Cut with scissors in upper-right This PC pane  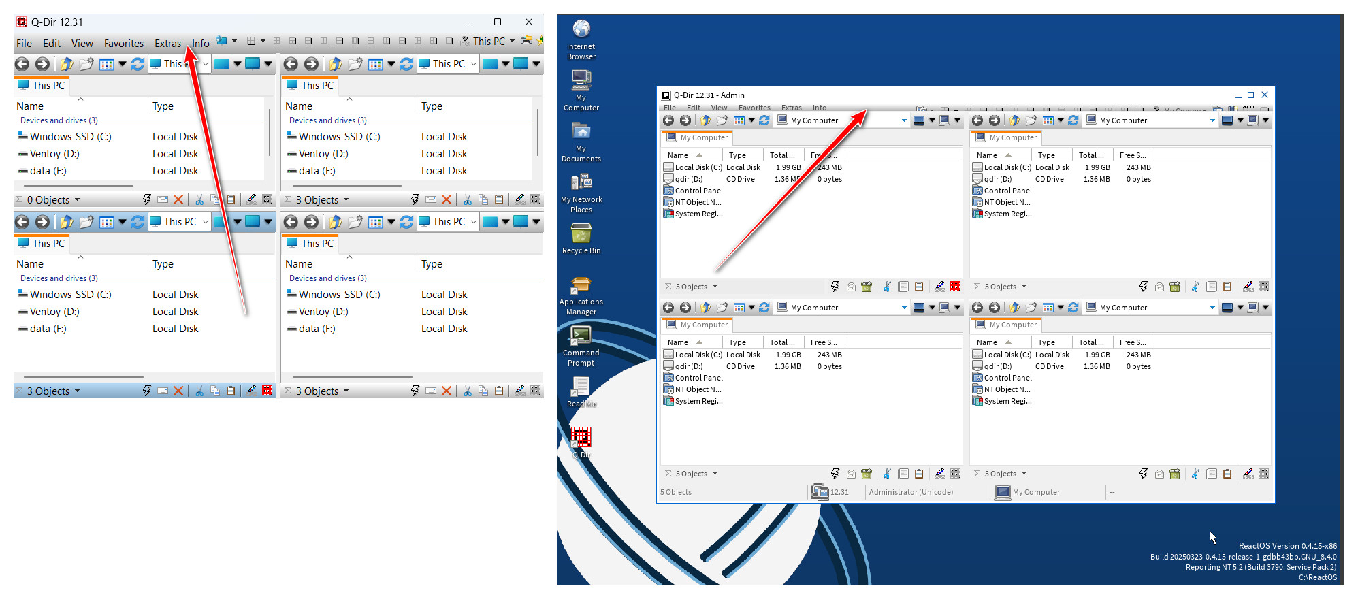(x=468, y=199)
